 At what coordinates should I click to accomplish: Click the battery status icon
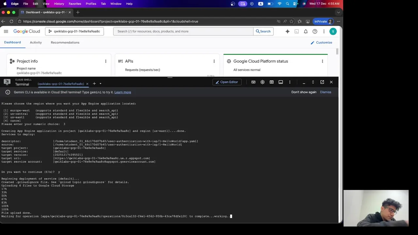(270, 4)
